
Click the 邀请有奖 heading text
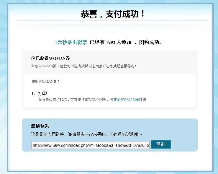[x=40, y=126]
